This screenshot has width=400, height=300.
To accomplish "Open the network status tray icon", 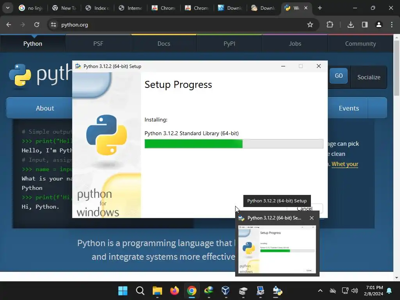I will click(x=345, y=291).
